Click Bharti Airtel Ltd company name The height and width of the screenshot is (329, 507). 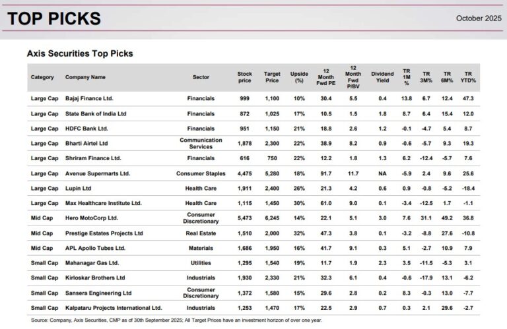(86, 143)
